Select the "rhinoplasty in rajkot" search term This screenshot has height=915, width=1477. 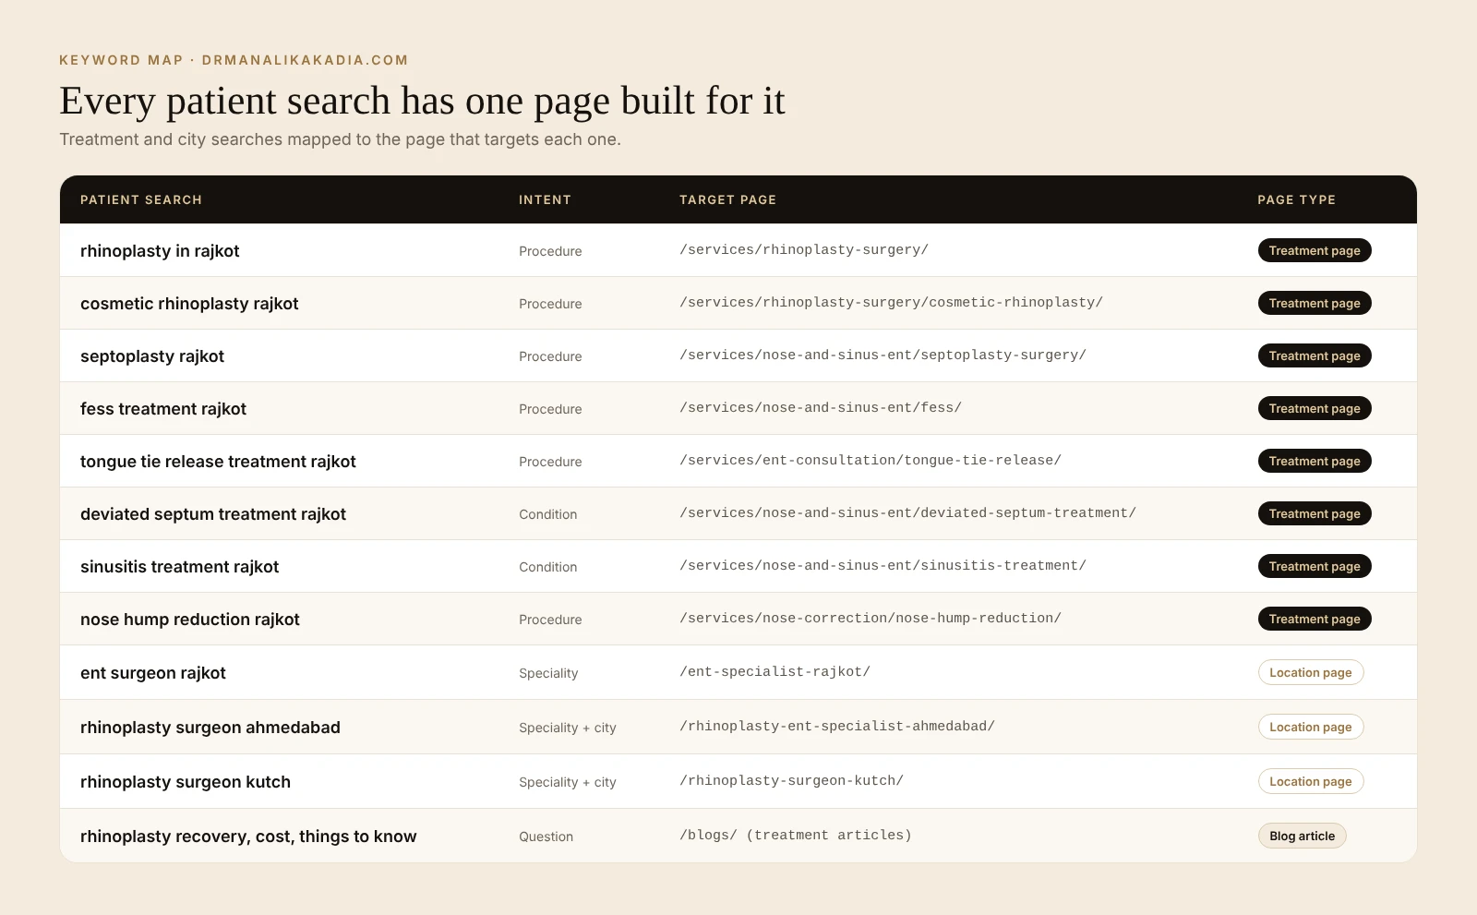pos(160,251)
